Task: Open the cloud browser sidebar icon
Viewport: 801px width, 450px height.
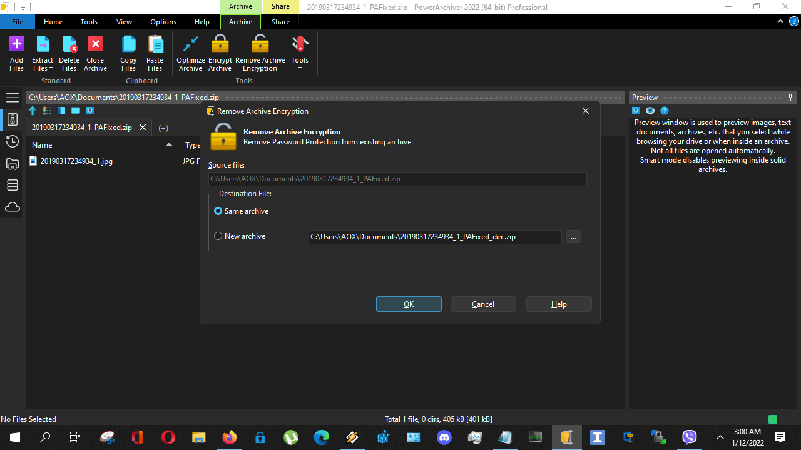Action: (12, 207)
